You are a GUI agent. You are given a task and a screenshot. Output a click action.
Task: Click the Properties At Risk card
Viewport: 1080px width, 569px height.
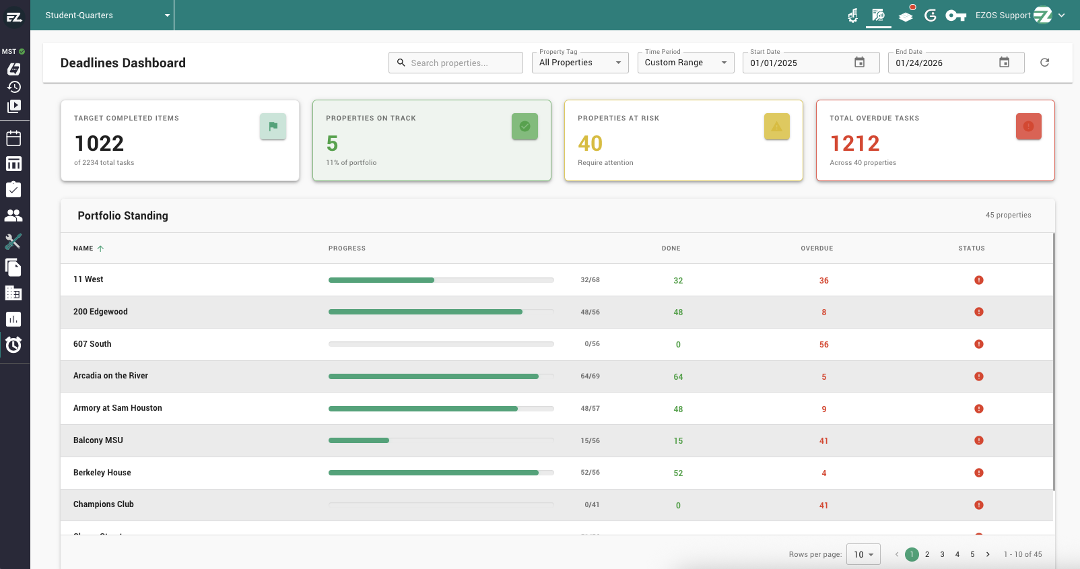coord(683,141)
